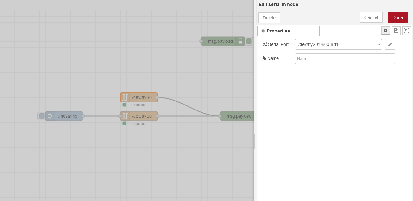Open the node appearance settings icon
The height and width of the screenshot is (201, 413).
click(x=407, y=31)
